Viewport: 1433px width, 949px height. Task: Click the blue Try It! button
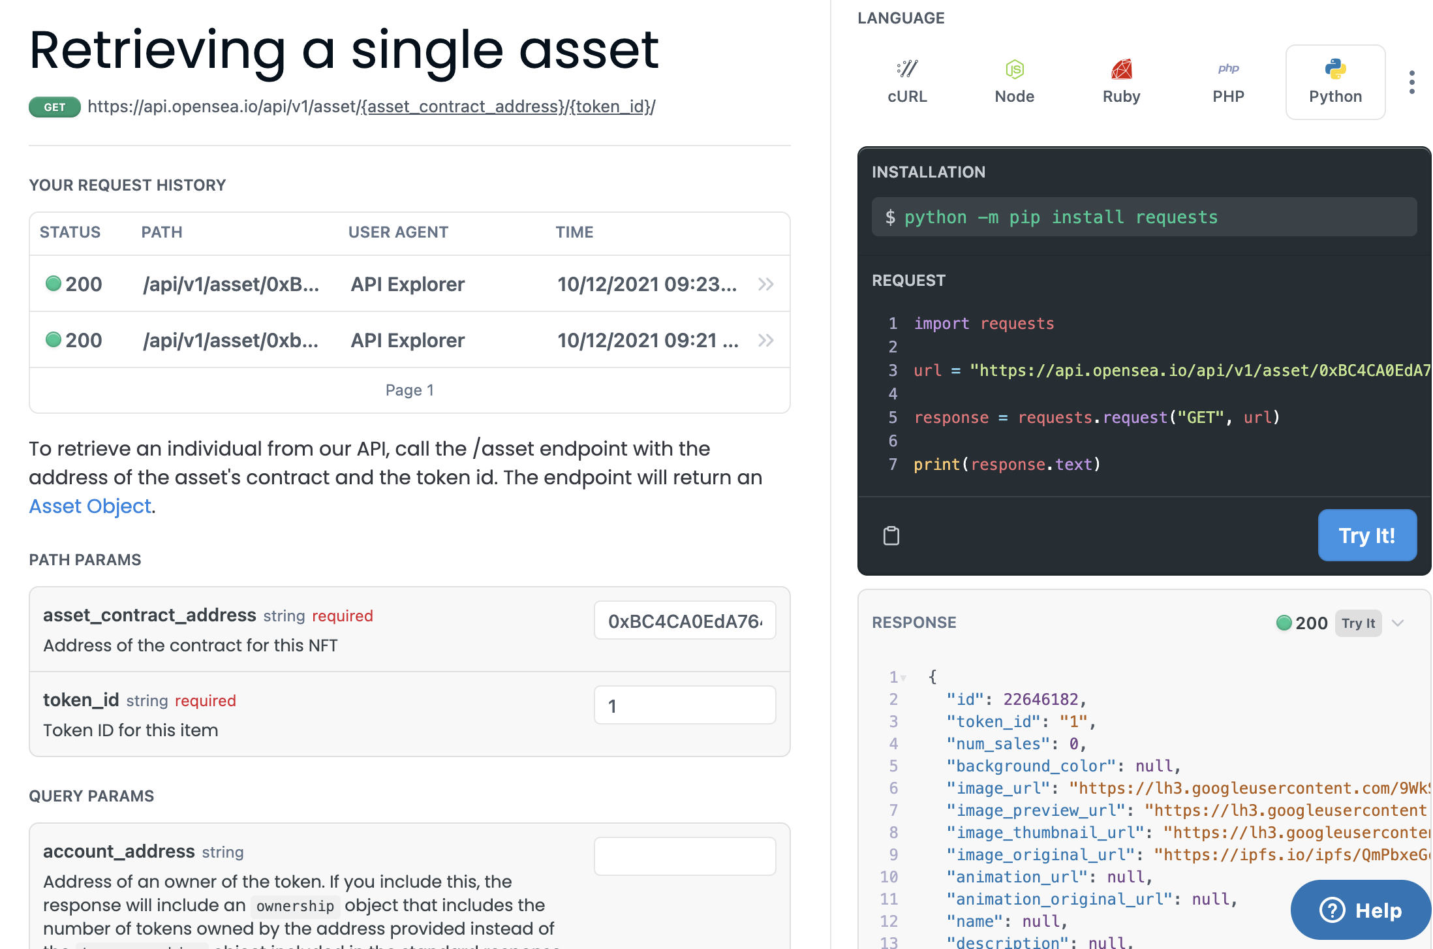tap(1366, 535)
